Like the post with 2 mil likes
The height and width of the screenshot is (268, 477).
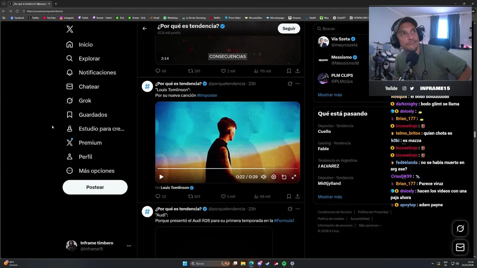point(228,71)
